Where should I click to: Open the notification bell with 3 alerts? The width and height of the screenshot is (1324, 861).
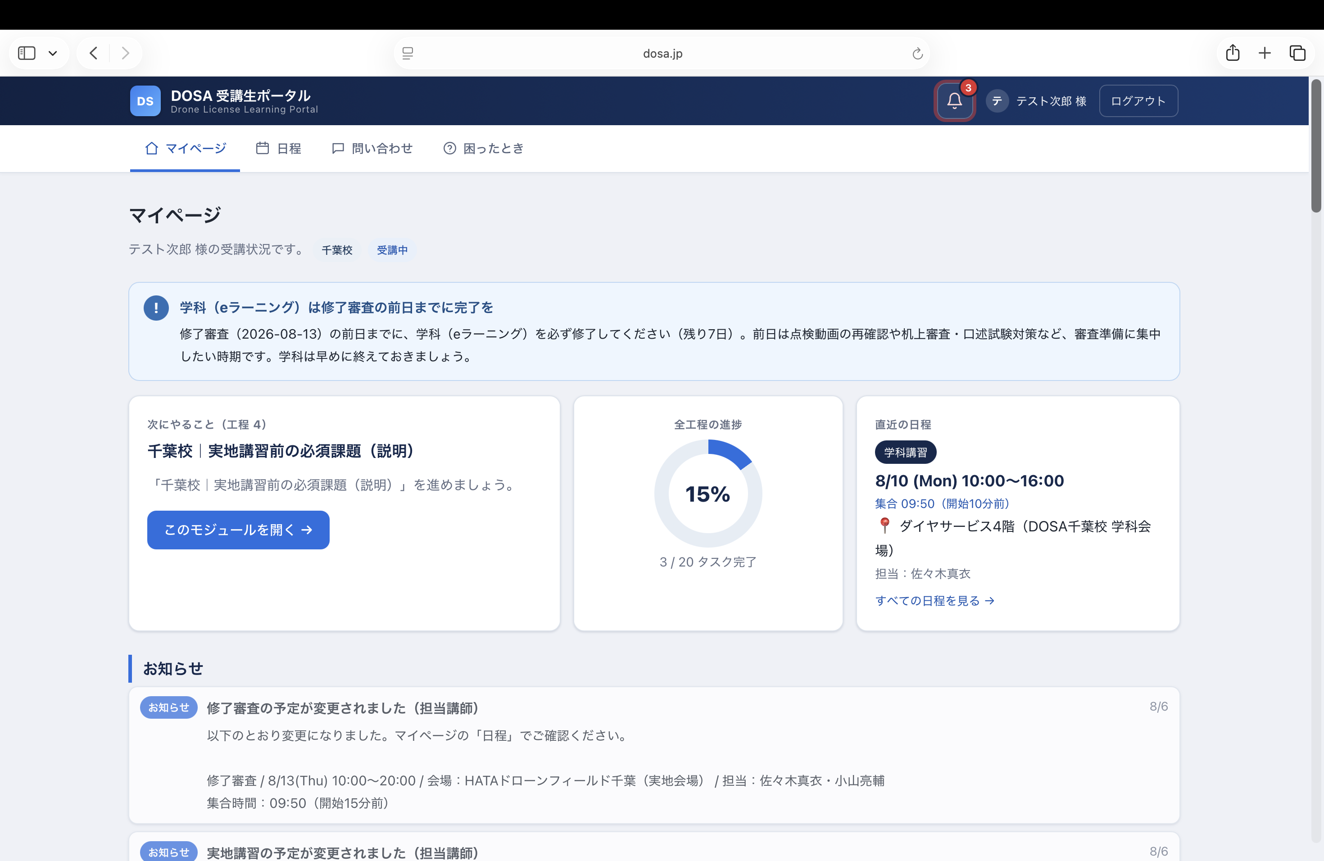[x=954, y=101]
